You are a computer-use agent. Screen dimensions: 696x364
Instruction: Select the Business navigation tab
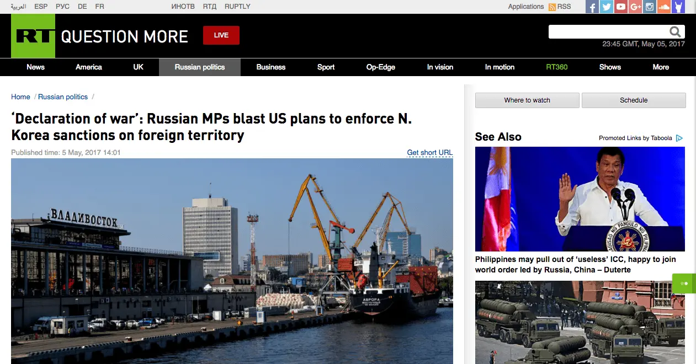point(271,67)
